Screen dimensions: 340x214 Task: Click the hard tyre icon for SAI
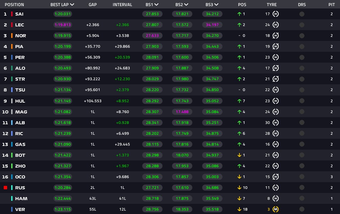coord(275,14)
